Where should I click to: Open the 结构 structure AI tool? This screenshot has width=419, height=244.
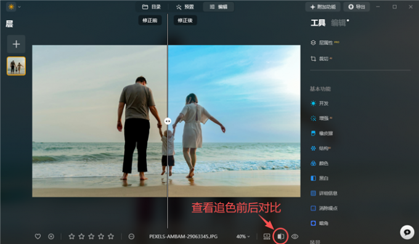click(x=320, y=148)
